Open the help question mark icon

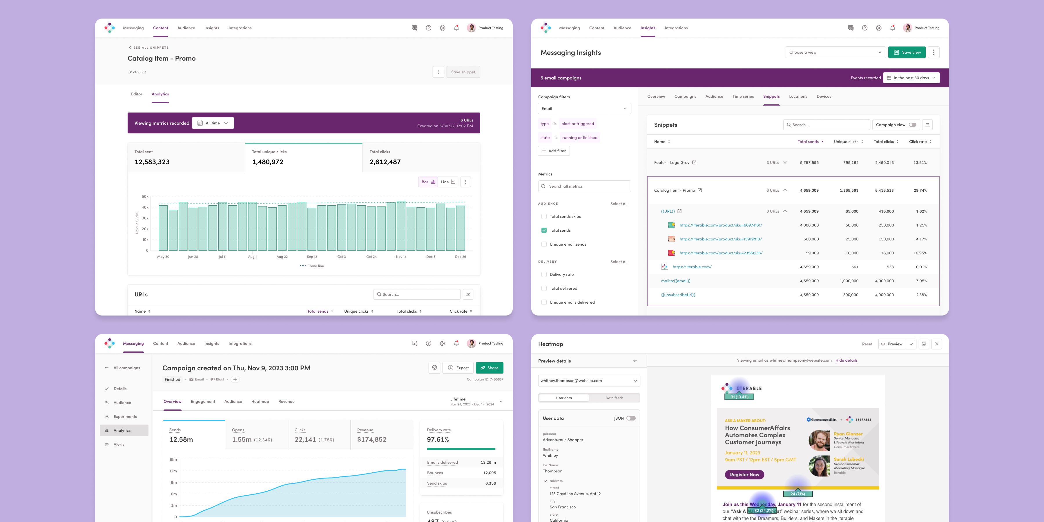point(428,28)
